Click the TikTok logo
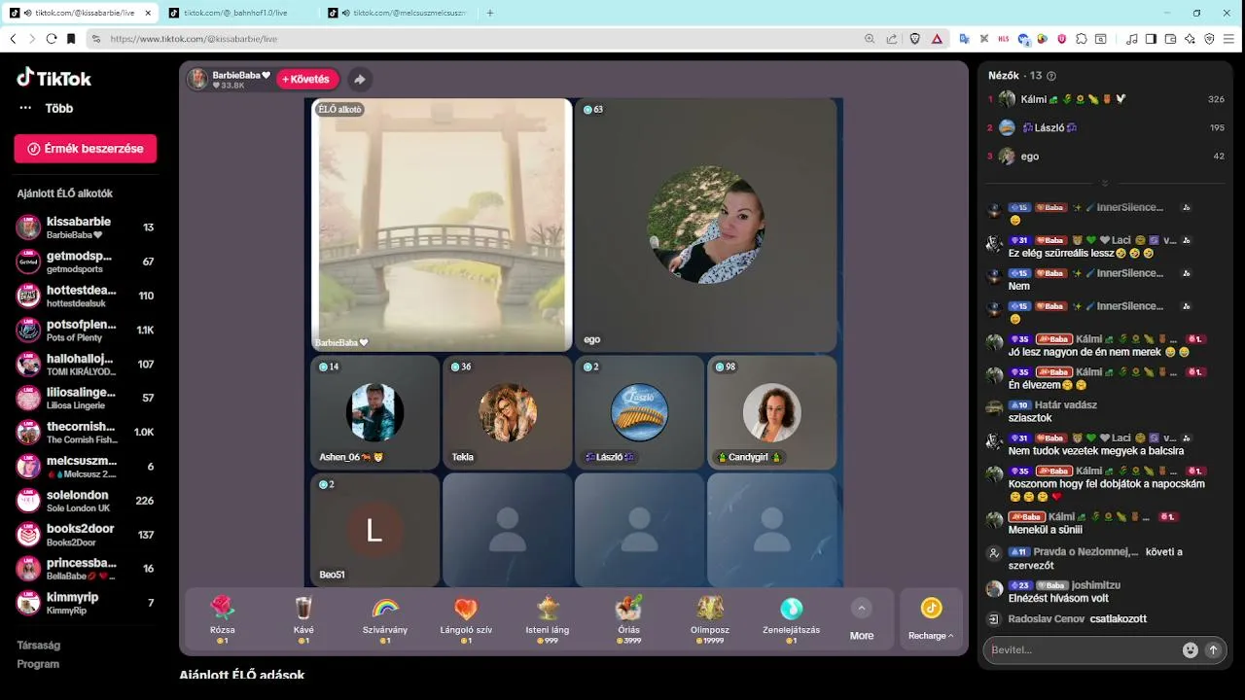1245x700 pixels. pyautogui.click(x=54, y=78)
